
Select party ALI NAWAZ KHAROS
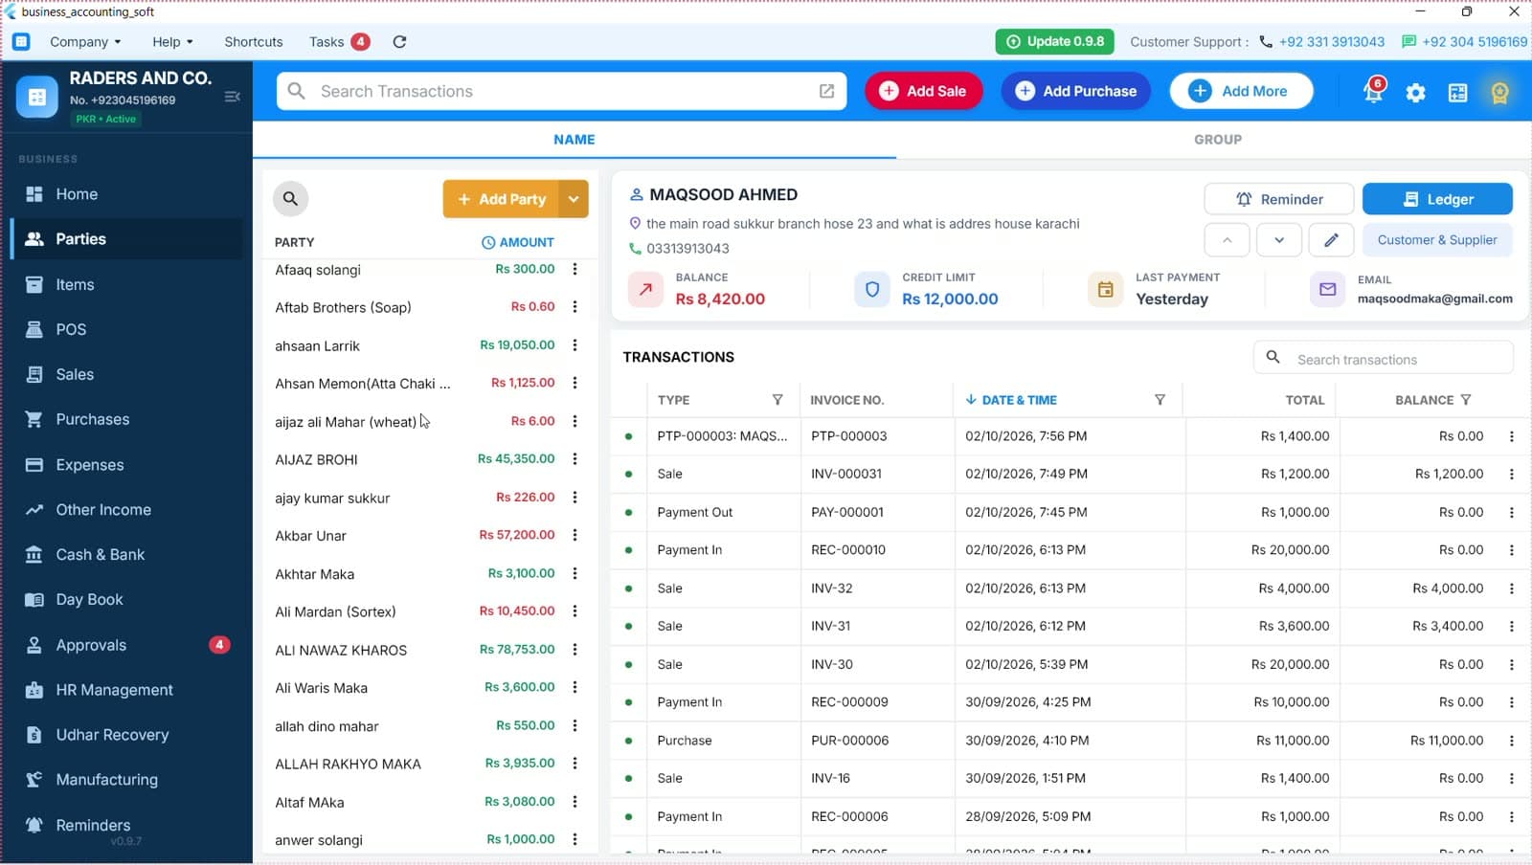pyautogui.click(x=341, y=650)
